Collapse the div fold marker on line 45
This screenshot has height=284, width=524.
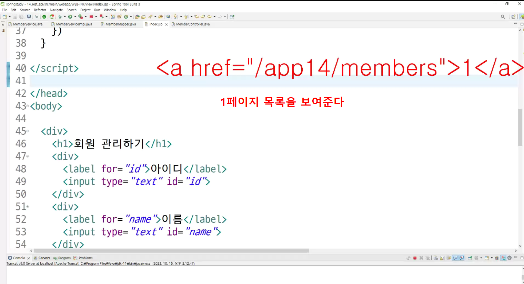click(x=28, y=131)
